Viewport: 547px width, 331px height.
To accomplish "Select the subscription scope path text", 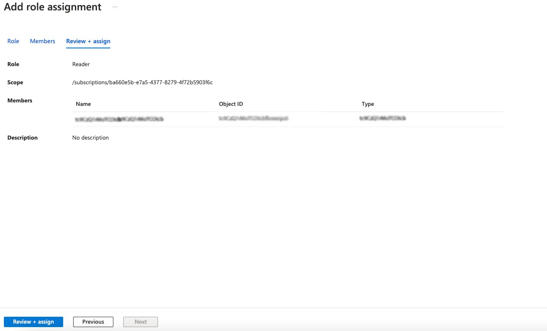I will click(x=142, y=82).
